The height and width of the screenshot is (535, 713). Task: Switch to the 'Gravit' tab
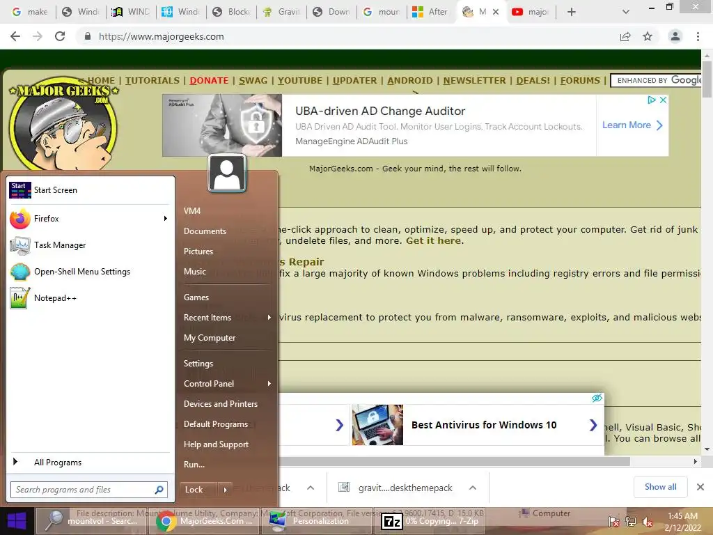pos(281,12)
